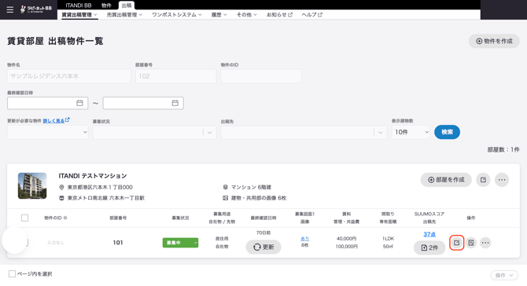Switch to the 物件 tab

click(106, 5)
